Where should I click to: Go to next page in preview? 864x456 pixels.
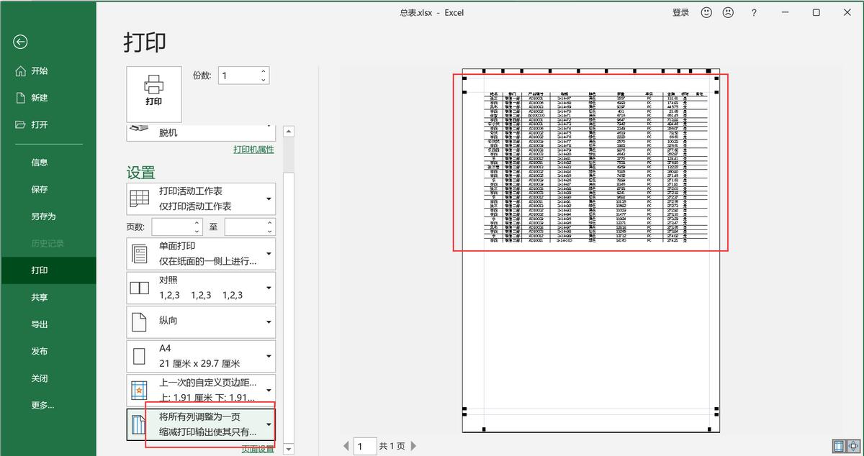(414, 447)
